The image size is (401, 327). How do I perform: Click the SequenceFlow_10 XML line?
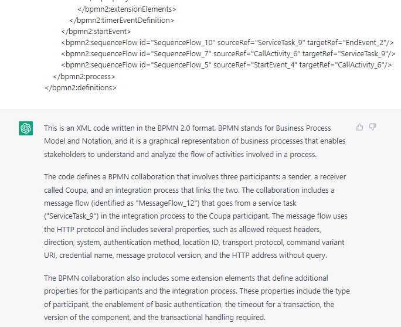click(x=227, y=42)
